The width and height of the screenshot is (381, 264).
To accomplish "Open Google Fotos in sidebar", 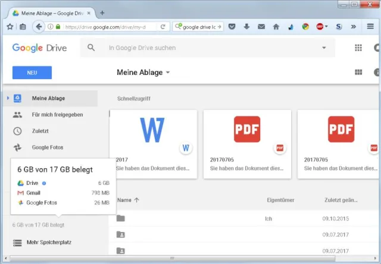I will point(48,147).
